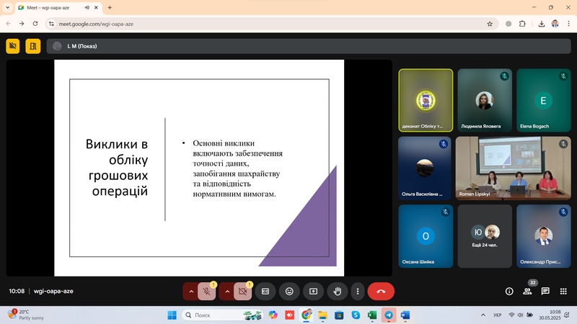Open Telegram from the Windows taskbar
This screenshot has height=324, width=577.
coord(389,315)
